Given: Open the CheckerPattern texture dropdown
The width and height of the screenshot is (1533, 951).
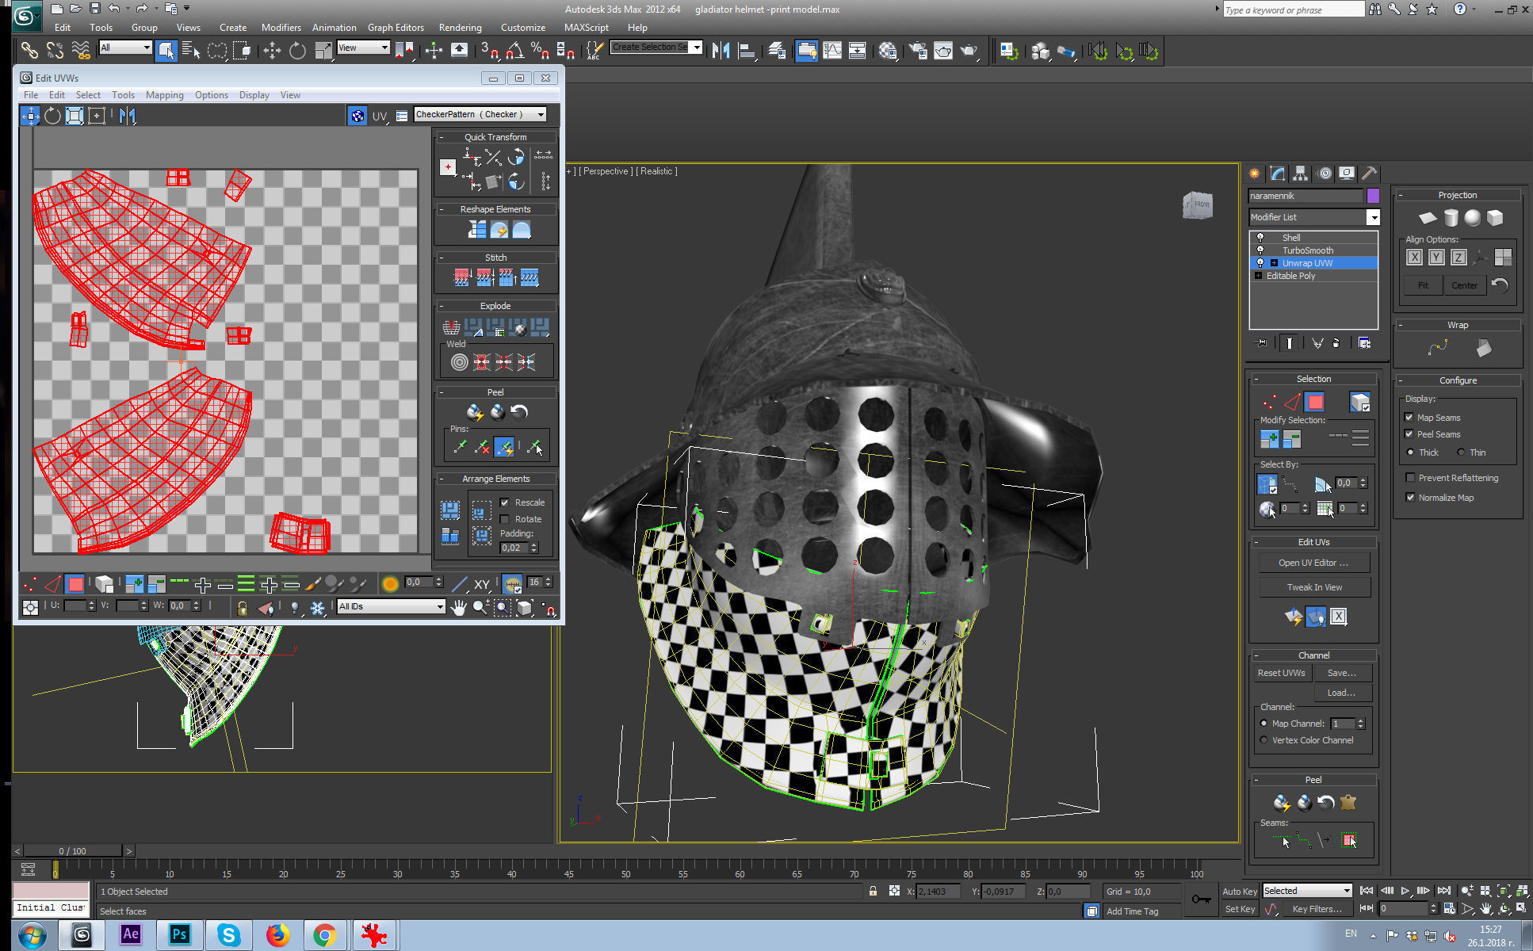Looking at the screenshot, I should [x=480, y=114].
